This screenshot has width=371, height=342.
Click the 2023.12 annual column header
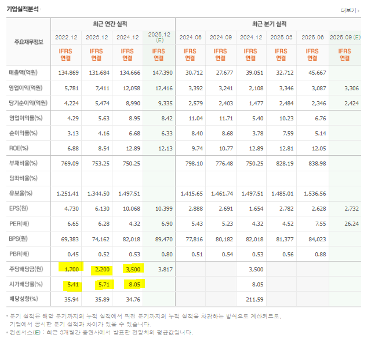97,37
